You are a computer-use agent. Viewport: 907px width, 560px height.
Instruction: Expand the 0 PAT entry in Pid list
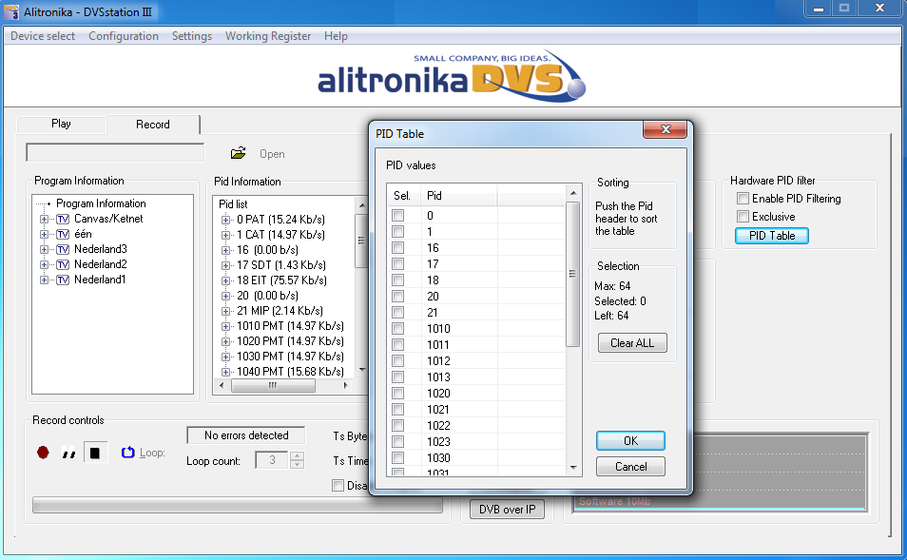point(226,220)
